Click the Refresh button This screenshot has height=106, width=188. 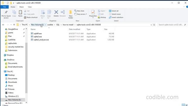(x=154, y=25)
